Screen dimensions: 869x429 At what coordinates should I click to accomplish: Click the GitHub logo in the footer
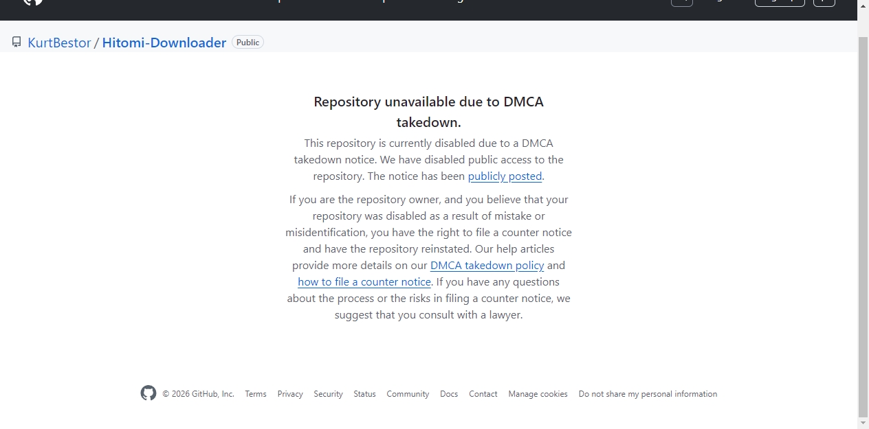pyautogui.click(x=148, y=393)
